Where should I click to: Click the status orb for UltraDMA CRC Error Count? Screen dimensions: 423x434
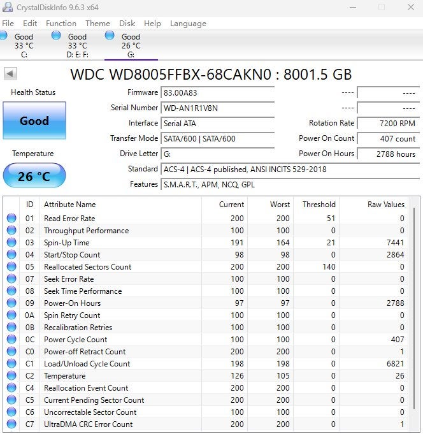11,424
